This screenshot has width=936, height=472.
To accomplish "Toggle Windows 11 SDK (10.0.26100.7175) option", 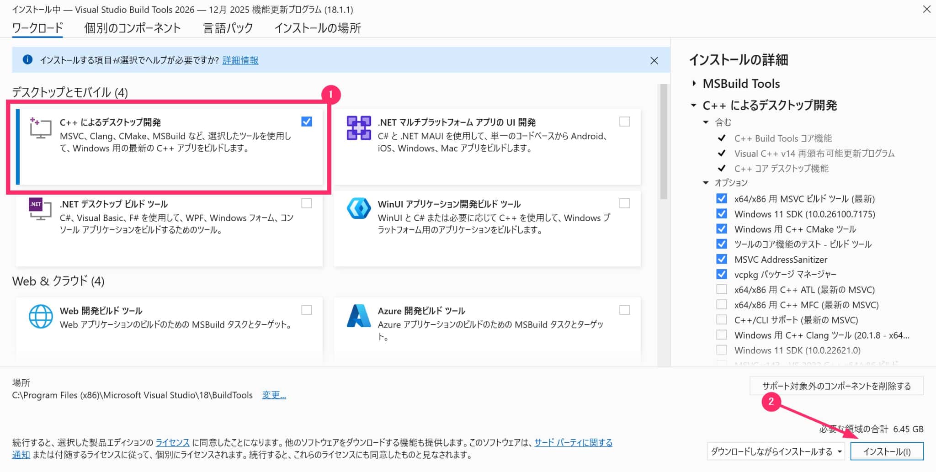I will click(721, 214).
